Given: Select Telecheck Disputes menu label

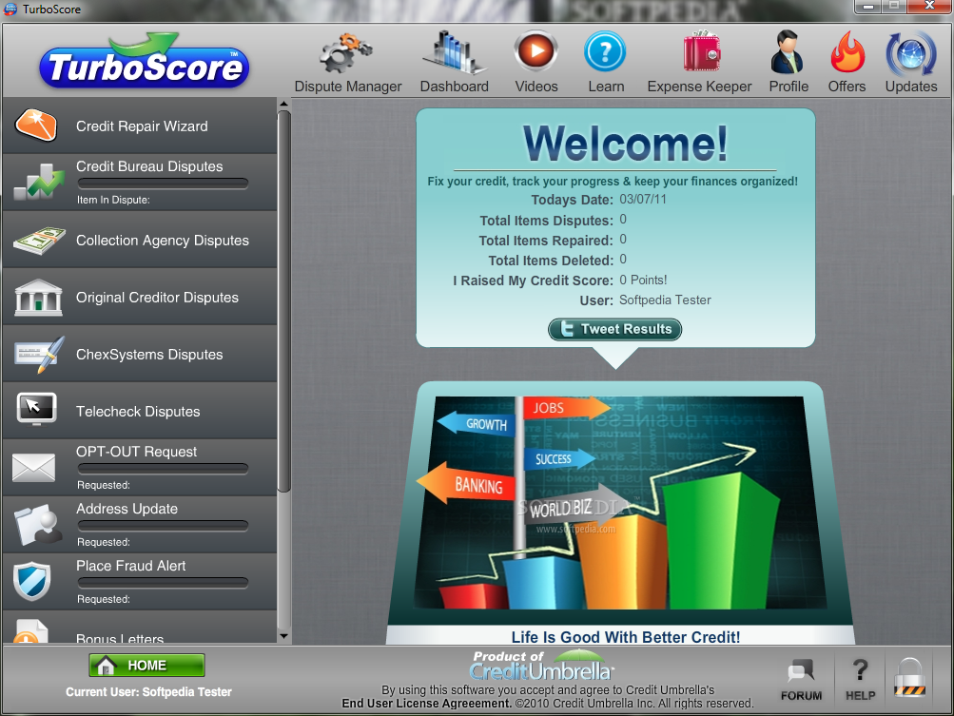Looking at the screenshot, I should [138, 412].
